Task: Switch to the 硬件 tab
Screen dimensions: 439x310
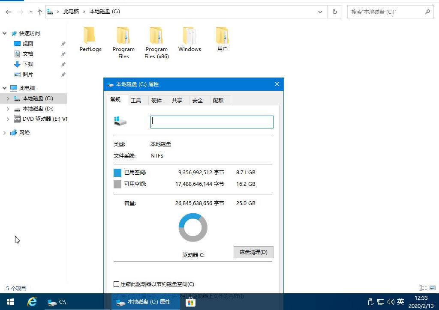Action: (x=156, y=100)
